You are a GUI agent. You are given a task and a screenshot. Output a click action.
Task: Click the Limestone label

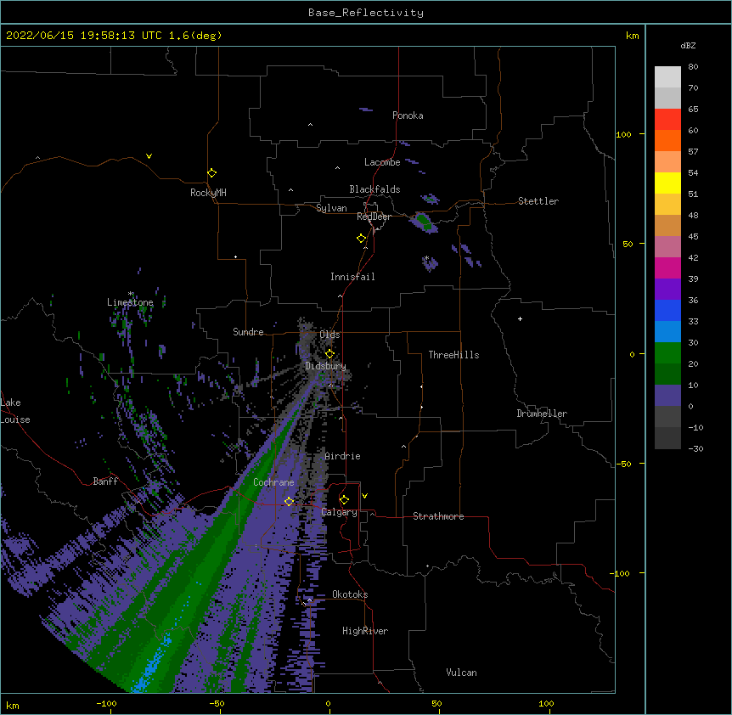130,302
